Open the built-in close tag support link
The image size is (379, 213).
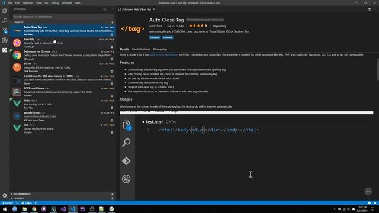click(163, 55)
